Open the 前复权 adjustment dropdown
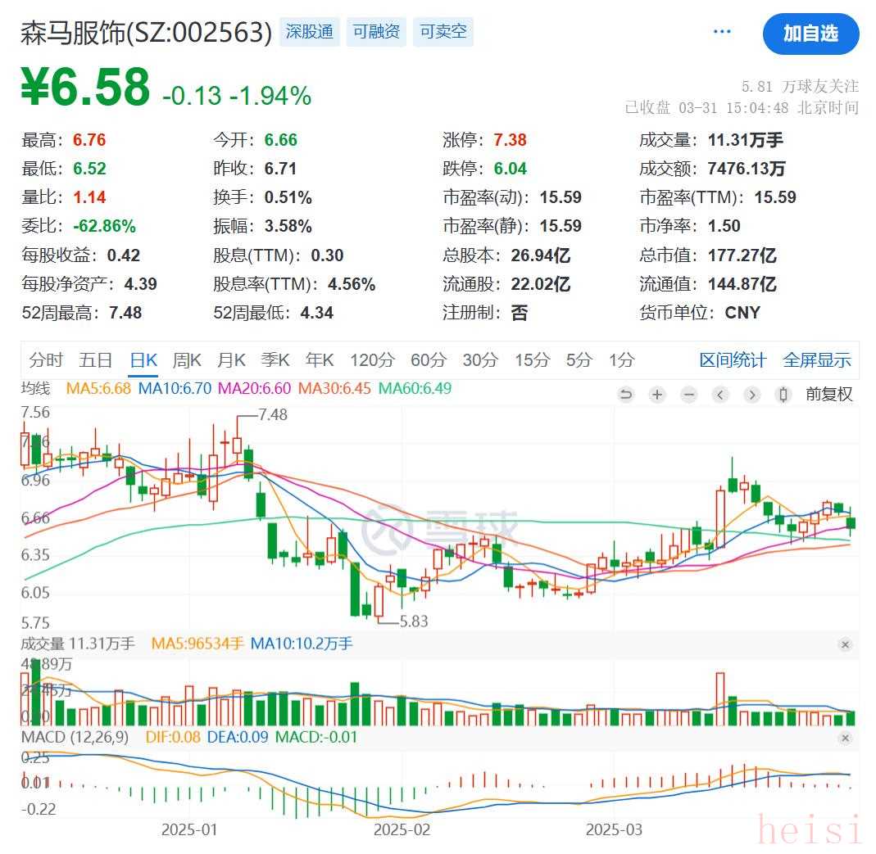This screenshot has height=854, width=876. coord(828,395)
